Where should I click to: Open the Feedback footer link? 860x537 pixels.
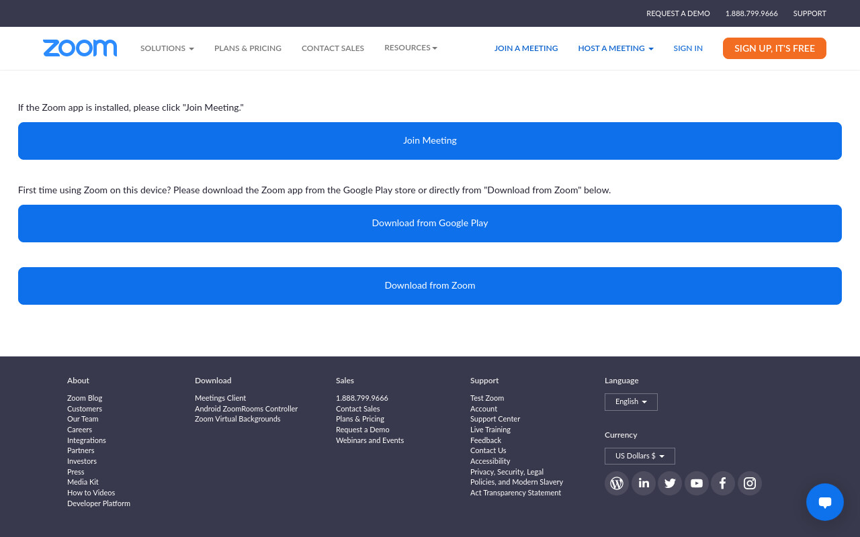click(486, 440)
